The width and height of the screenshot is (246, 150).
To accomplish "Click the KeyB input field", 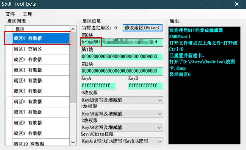I will [145, 86].
